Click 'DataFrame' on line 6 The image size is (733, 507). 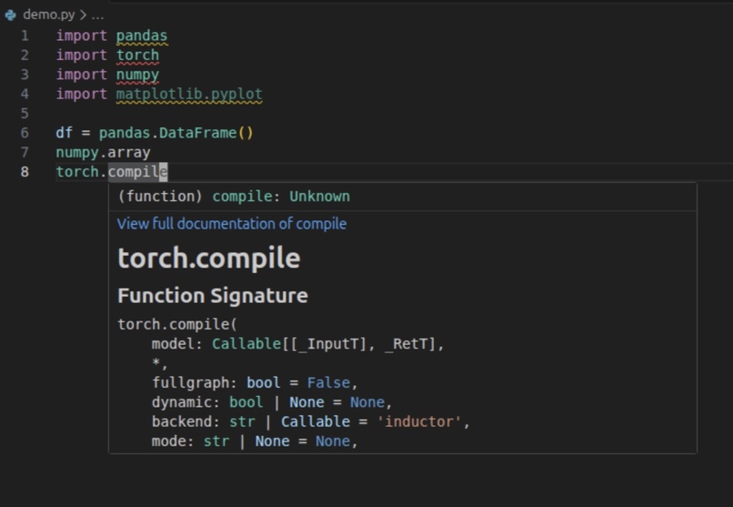point(197,133)
